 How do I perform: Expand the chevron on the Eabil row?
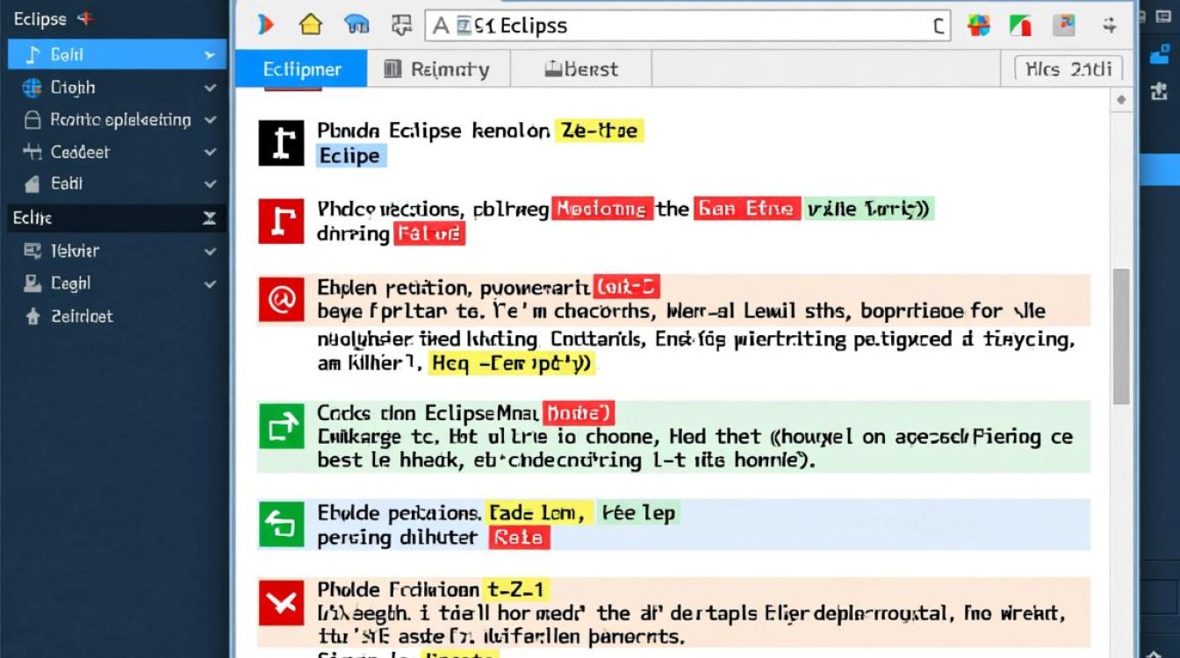click(210, 184)
